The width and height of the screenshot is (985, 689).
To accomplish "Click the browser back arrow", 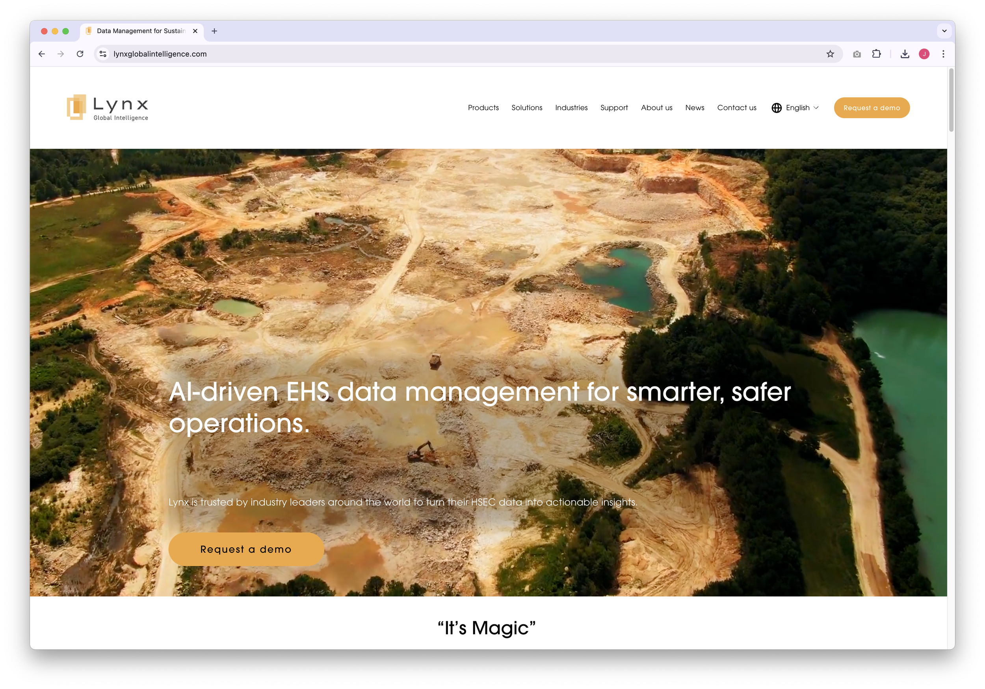I will pos(42,54).
